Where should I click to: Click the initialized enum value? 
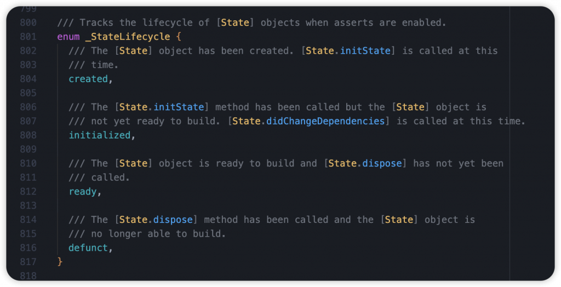(x=100, y=135)
